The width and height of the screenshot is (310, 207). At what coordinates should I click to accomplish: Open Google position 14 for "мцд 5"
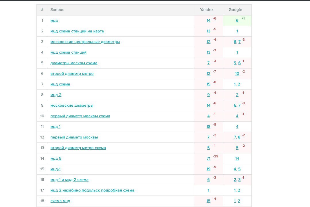237,159
